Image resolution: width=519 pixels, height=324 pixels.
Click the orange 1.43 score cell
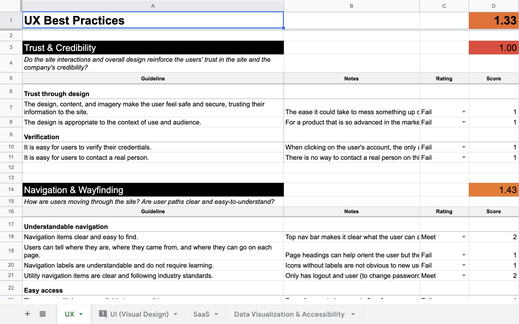[493, 189]
